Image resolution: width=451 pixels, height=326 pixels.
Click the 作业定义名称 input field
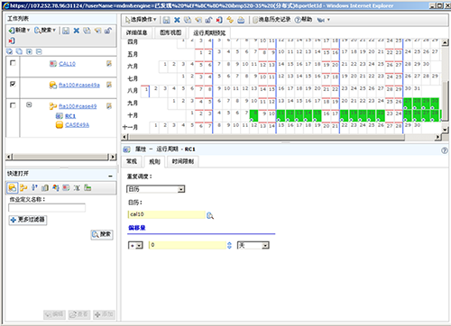pyautogui.click(x=47, y=208)
